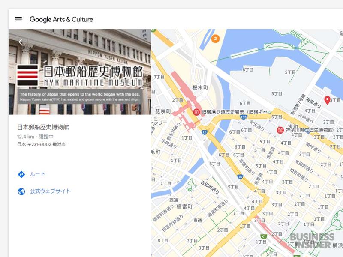Image resolution: width=343 pixels, height=257 pixels.
Task: Select the 旧横濱鉄道歴史展示 museum marker
Action: pyautogui.click(x=196, y=112)
